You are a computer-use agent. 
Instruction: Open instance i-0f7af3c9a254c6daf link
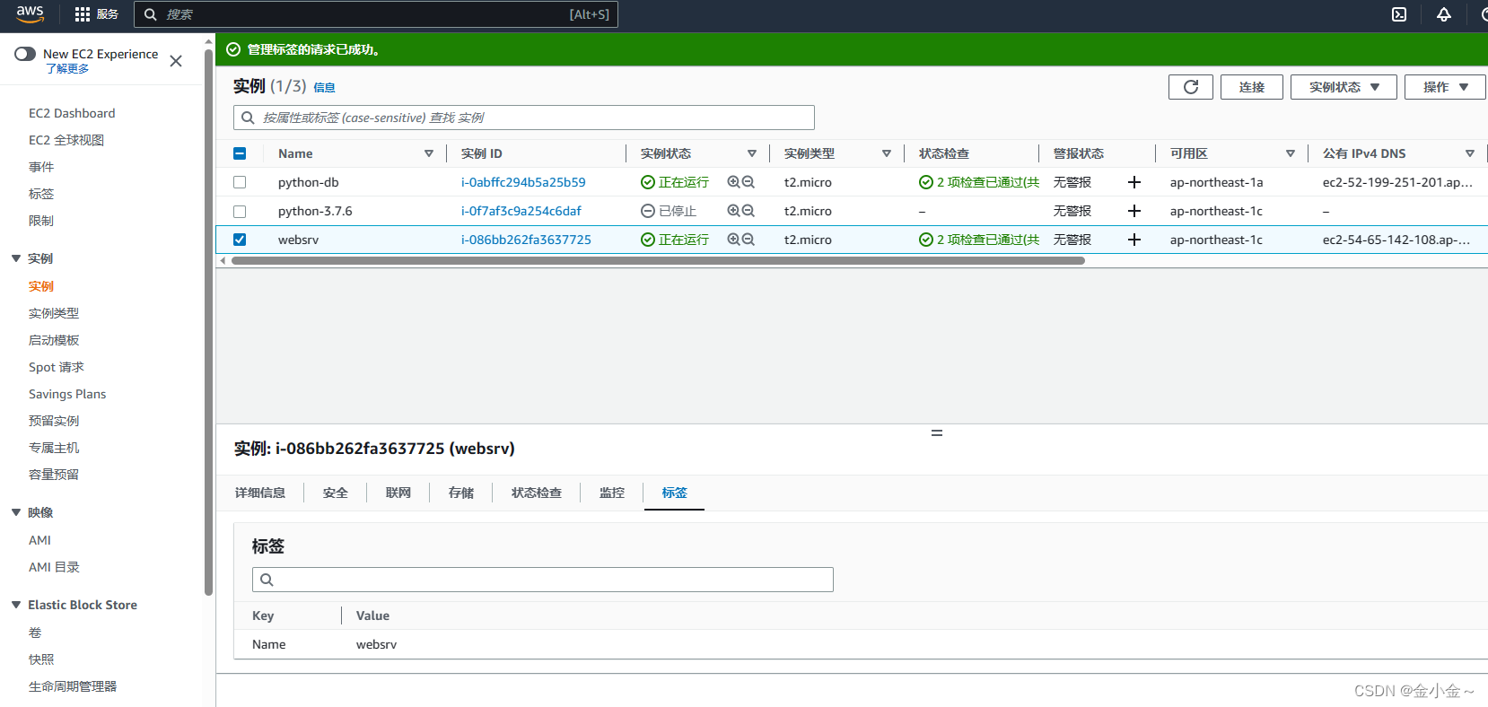point(521,211)
